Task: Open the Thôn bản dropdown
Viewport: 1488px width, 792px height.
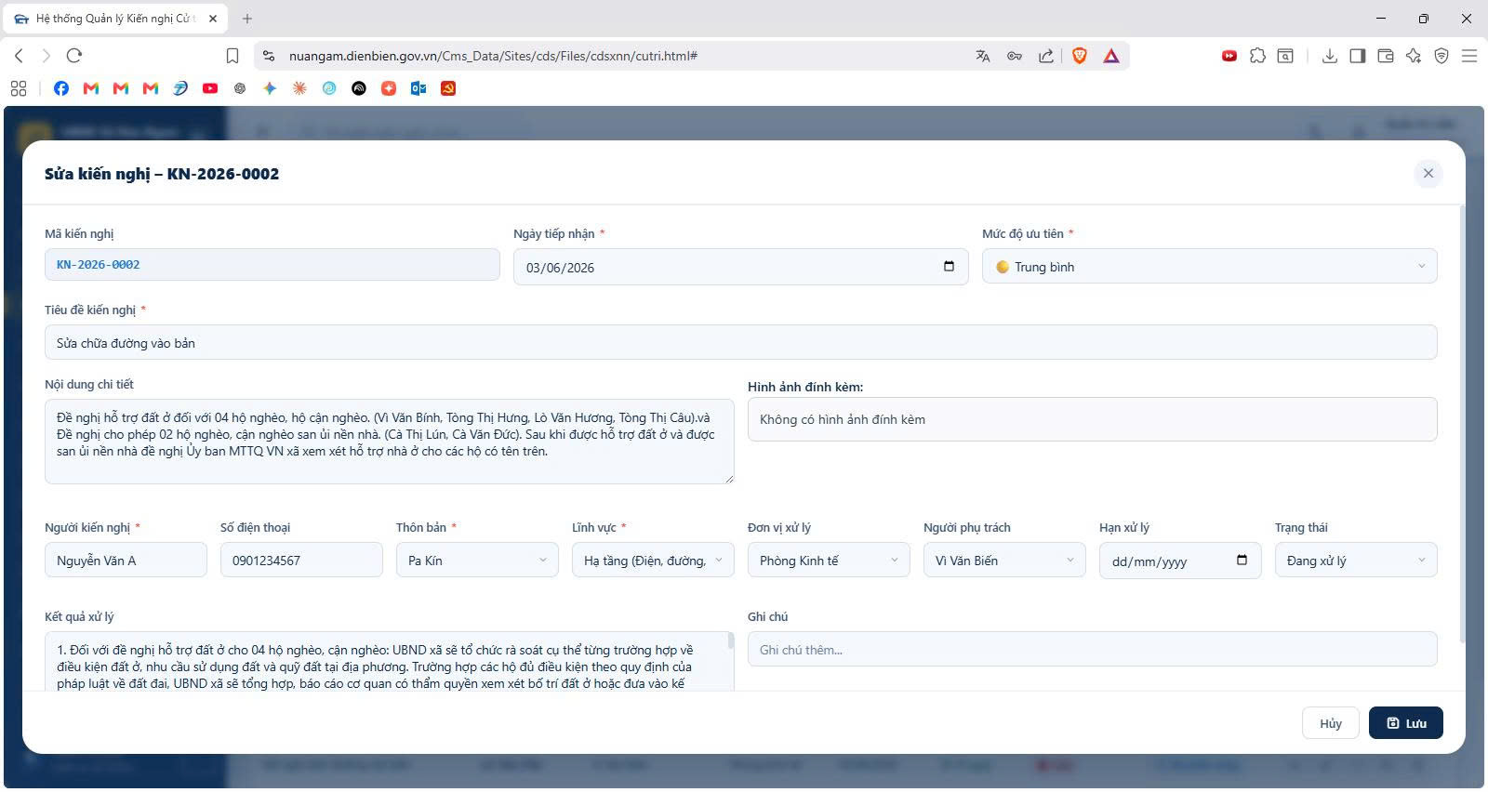Action: coord(477,561)
